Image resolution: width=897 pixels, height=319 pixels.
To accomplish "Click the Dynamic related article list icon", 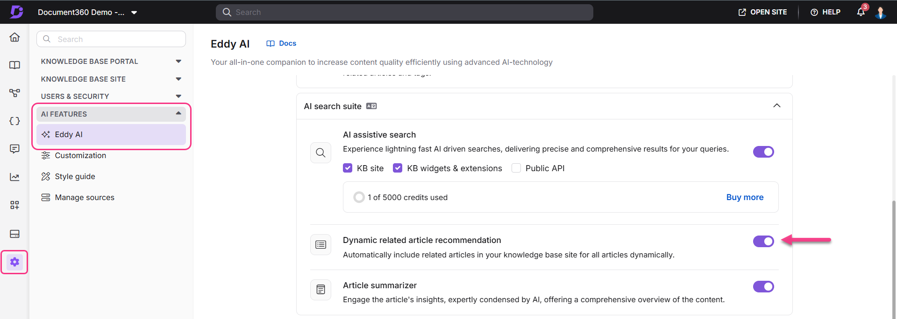I will (320, 245).
